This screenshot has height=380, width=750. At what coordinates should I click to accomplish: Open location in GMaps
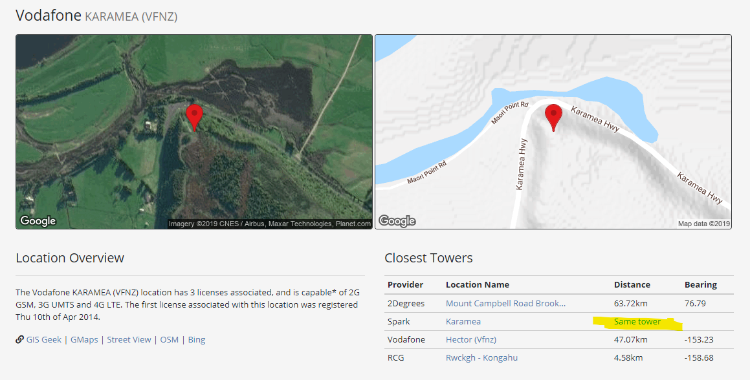click(84, 339)
